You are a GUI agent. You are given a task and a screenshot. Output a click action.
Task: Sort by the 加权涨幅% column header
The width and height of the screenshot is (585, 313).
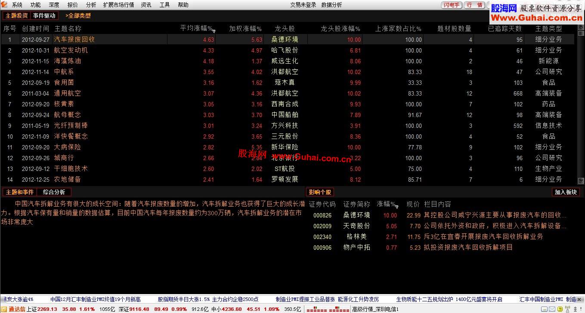point(245,28)
